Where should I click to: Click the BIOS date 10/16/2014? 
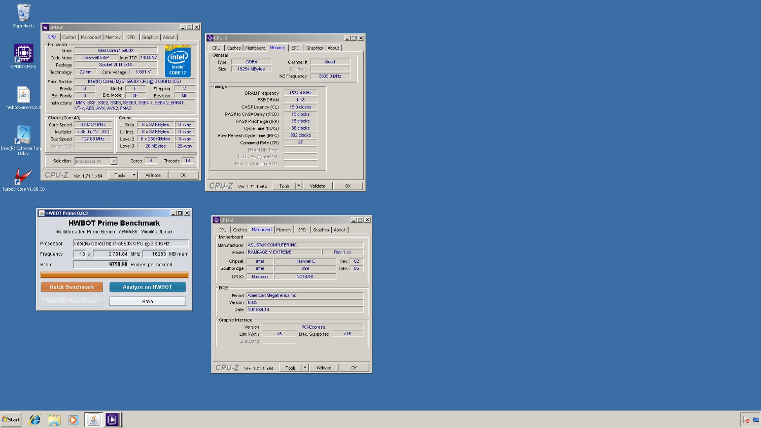305,310
